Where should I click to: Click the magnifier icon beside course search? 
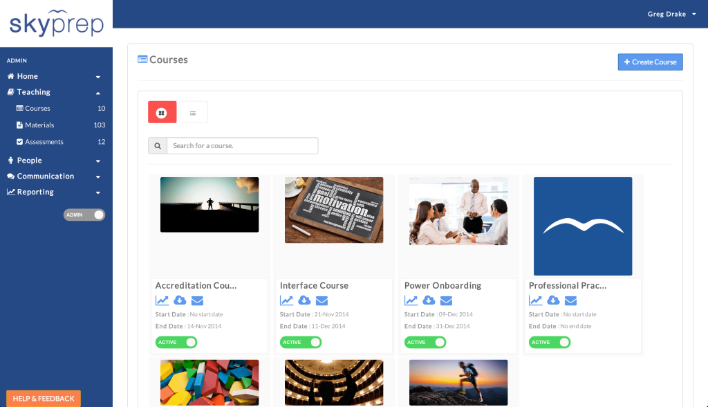(157, 145)
